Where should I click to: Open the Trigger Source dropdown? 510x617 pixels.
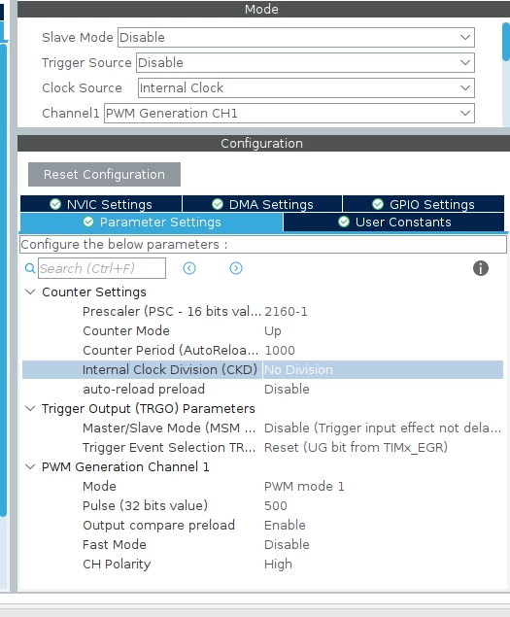pyautogui.click(x=305, y=62)
